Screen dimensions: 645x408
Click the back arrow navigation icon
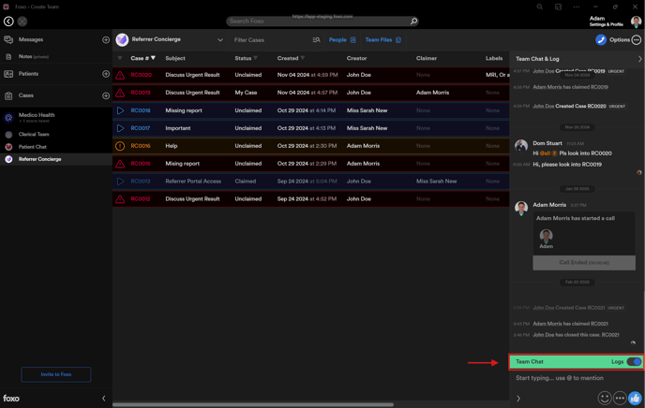(x=8, y=22)
